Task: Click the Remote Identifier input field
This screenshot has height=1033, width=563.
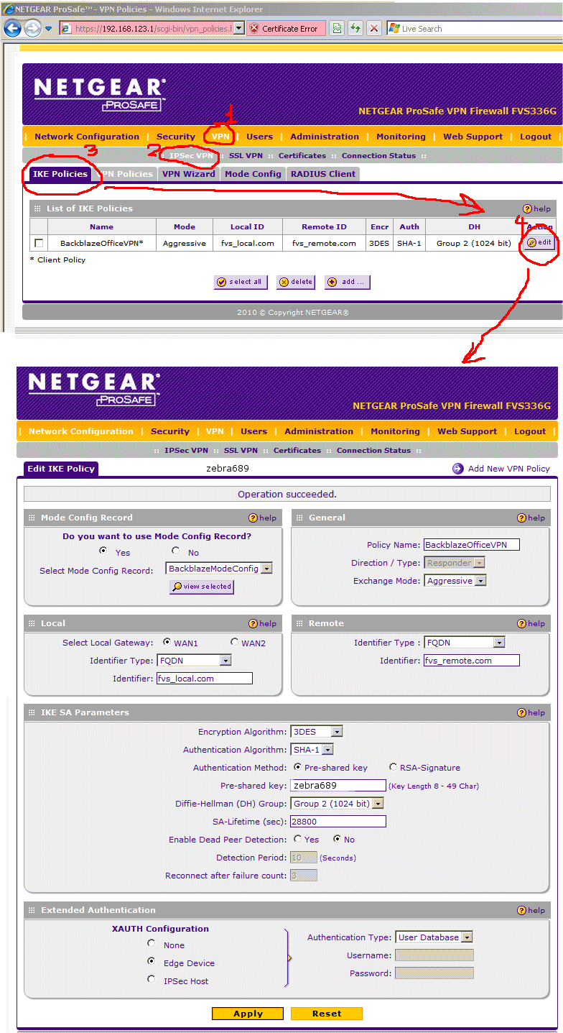Action: coord(472,661)
